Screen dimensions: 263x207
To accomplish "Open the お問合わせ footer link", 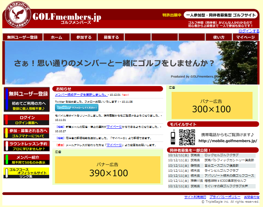I will (252, 197).
